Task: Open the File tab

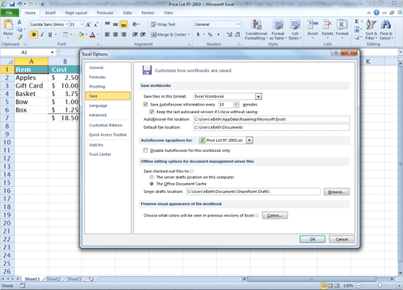Action: point(9,12)
